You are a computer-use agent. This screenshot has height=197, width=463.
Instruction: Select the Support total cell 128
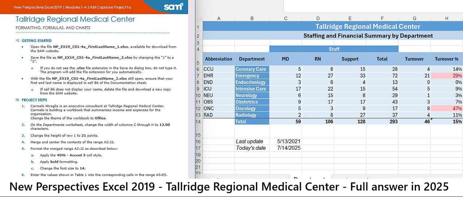(x=350, y=122)
